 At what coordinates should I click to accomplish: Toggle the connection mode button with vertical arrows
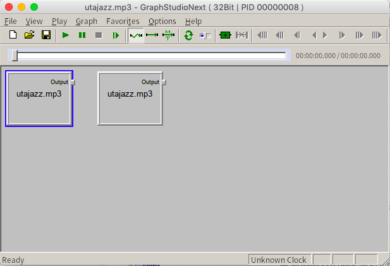pyautogui.click(x=168, y=35)
